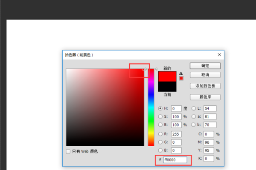Click the 添加到色板 button
Viewport: 256px width, 170px height.
tap(205, 86)
